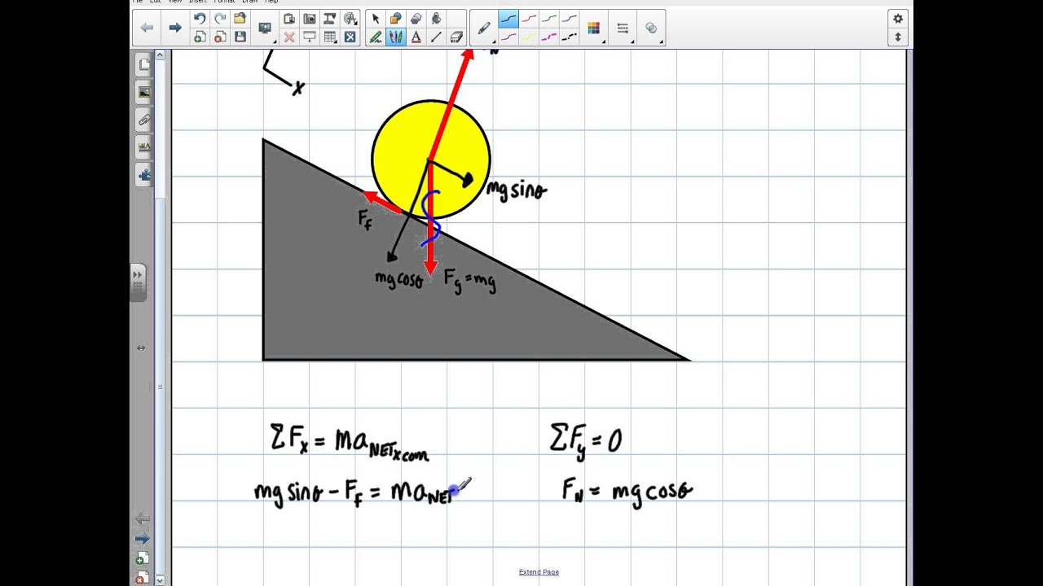Viewport: 1043px width, 586px height.
Task: Pick the black pen line style
Action: click(x=508, y=19)
